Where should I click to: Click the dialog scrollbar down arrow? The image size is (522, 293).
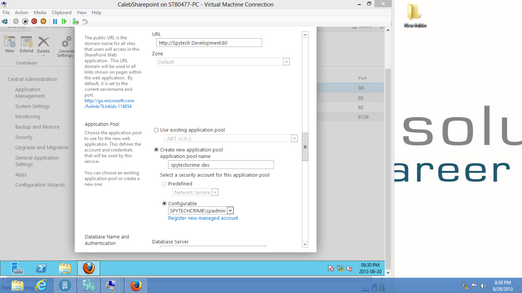tap(305, 244)
